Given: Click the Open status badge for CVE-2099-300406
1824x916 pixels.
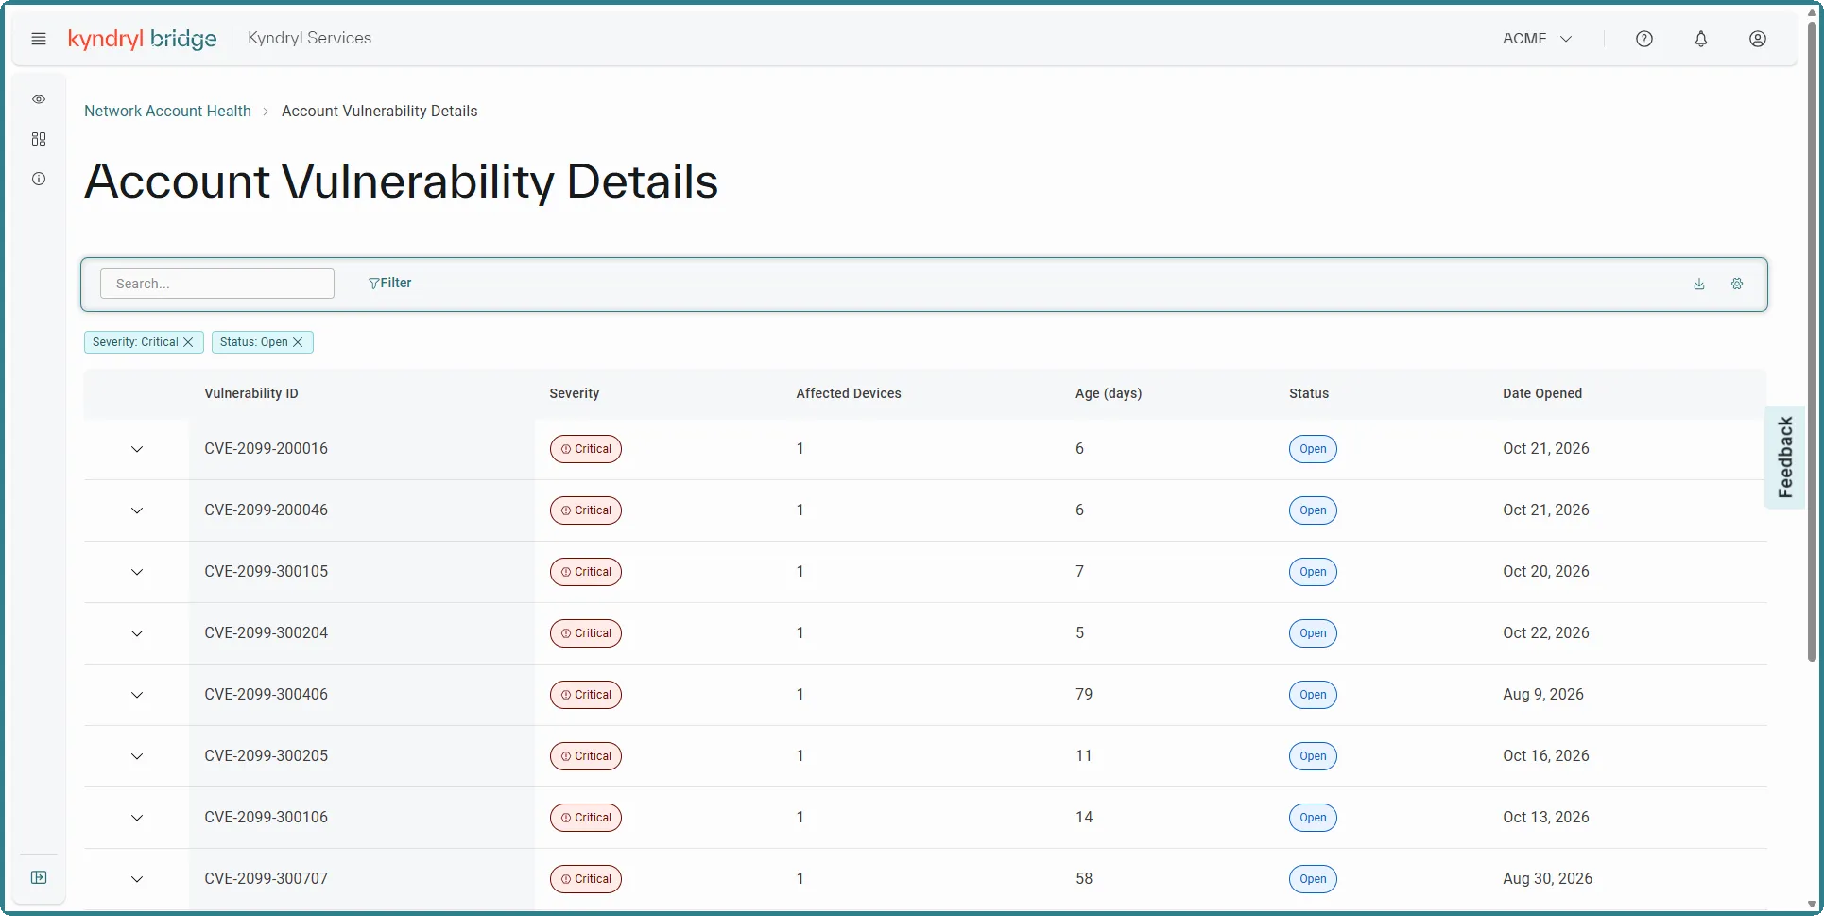Looking at the screenshot, I should (x=1313, y=695).
